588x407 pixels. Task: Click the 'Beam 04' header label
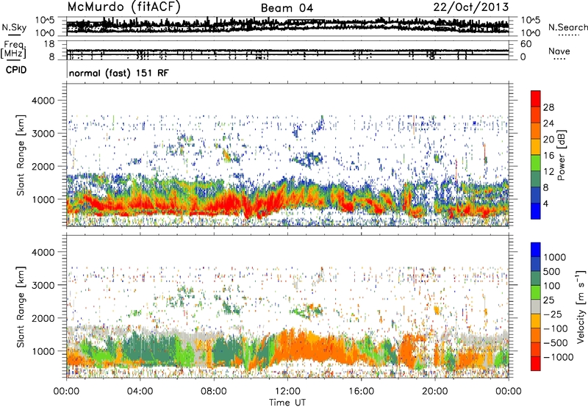(x=287, y=8)
